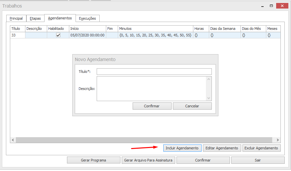Click the horizontal scrollbar thumb

pos(144,140)
